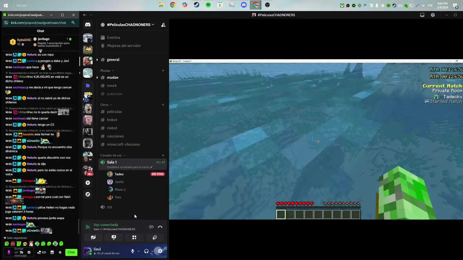
Task: Open Eventos in the server sidebar
Action: pyautogui.click(x=132, y=38)
